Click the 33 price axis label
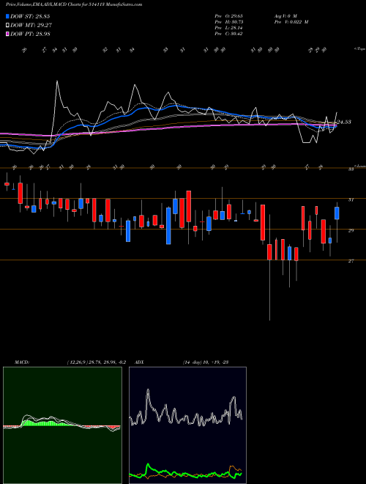Image resolution: width=366 pixels, height=484 pixels. [351, 169]
